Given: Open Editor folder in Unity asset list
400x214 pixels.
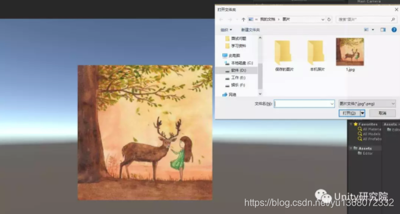Looking at the screenshot, I should [x=393, y=130].
